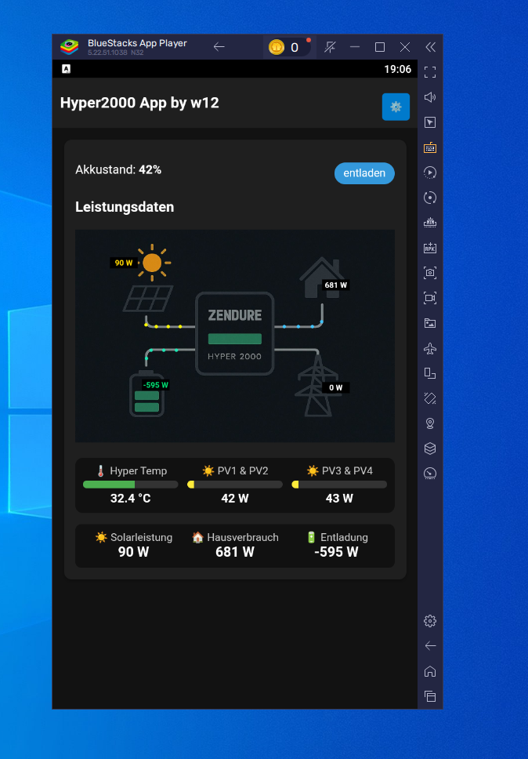This screenshot has height=759, width=528.
Task: Click the 681 W house label in diagram
Action: (x=335, y=285)
